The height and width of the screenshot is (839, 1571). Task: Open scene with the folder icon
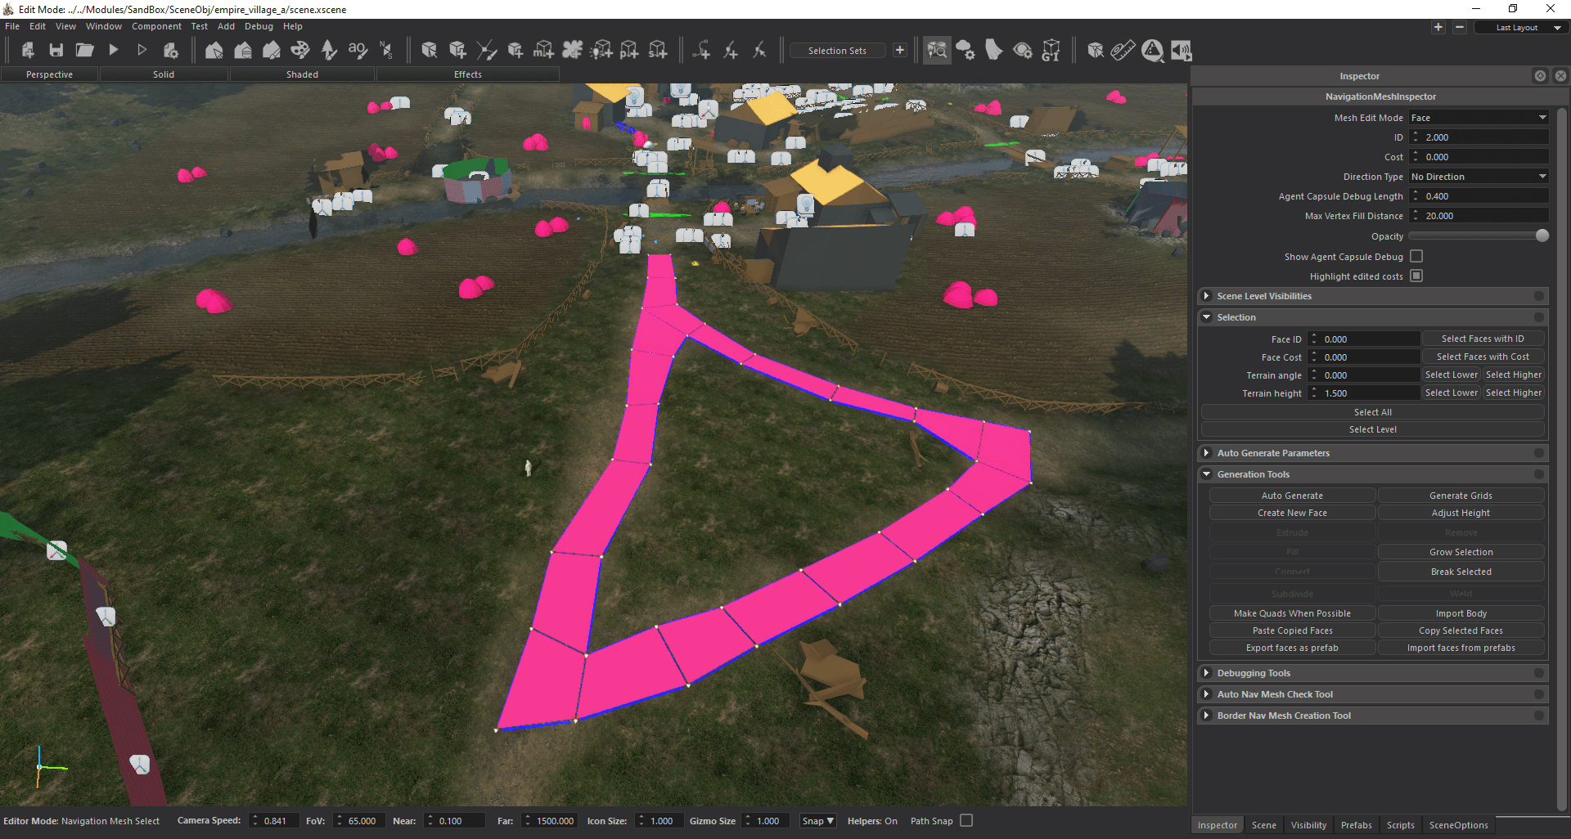pyautogui.click(x=84, y=50)
